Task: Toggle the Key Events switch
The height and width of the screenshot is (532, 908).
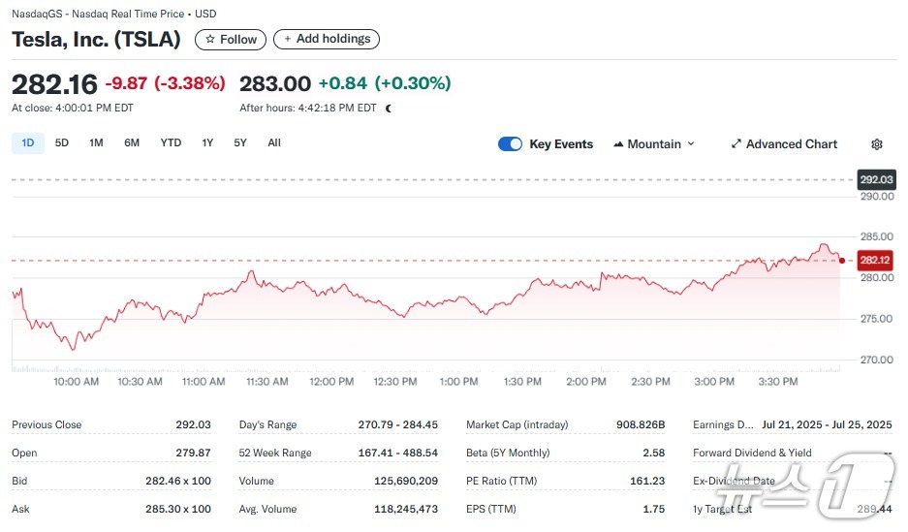Action: click(x=510, y=144)
